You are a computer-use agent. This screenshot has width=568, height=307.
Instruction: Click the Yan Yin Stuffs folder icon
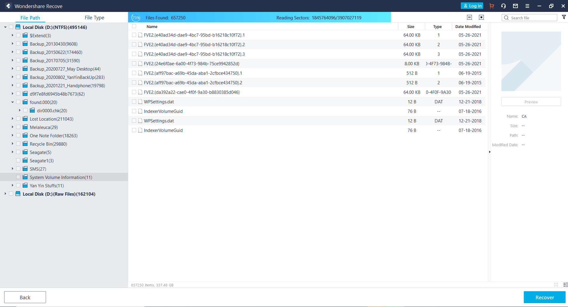(x=25, y=185)
